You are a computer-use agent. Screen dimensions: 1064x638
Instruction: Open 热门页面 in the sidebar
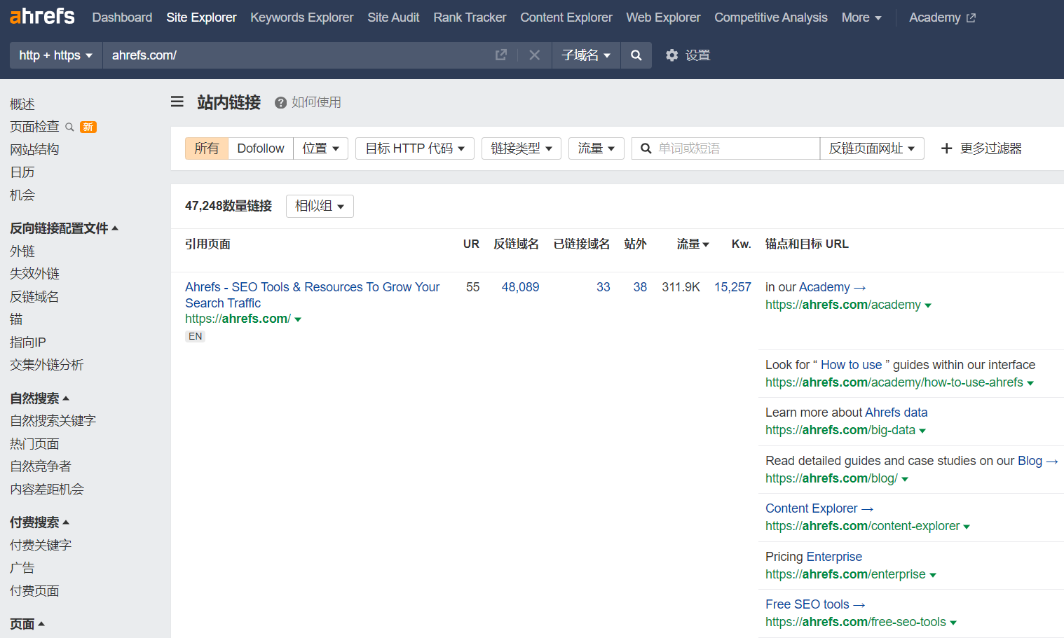pos(34,444)
